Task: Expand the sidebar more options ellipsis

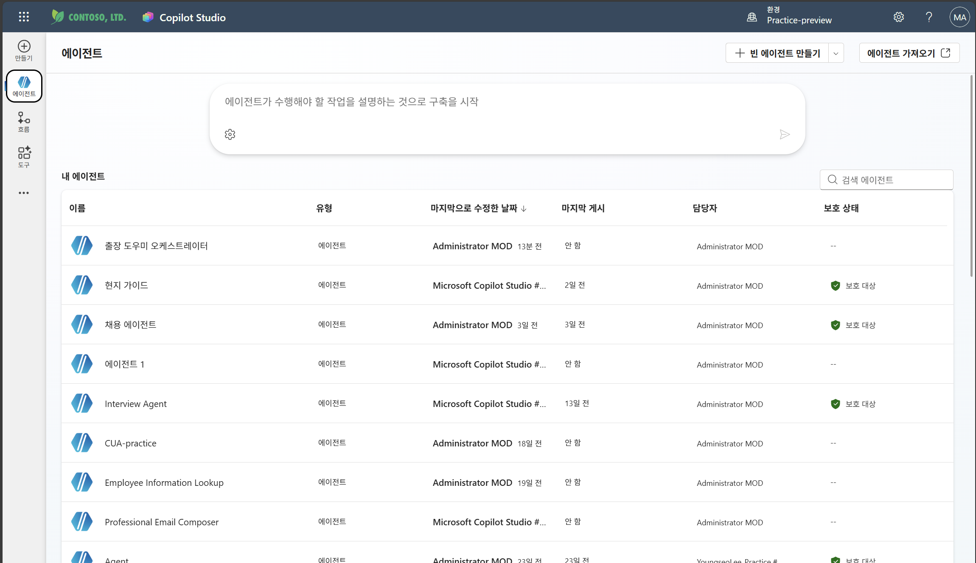Action: (24, 193)
